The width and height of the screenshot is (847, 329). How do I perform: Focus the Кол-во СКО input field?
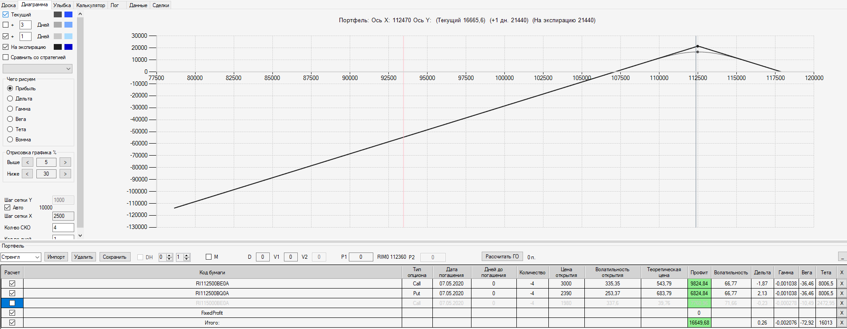point(63,228)
